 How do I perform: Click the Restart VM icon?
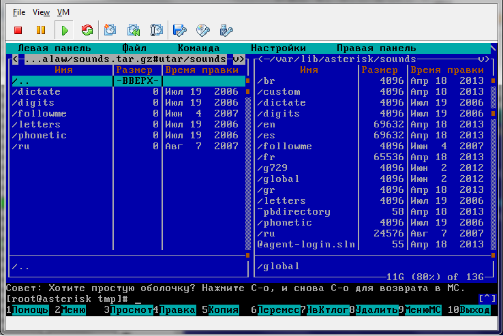[x=87, y=30]
